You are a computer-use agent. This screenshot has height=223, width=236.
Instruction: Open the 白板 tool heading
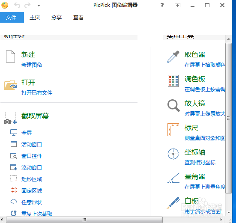pos(191,201)
